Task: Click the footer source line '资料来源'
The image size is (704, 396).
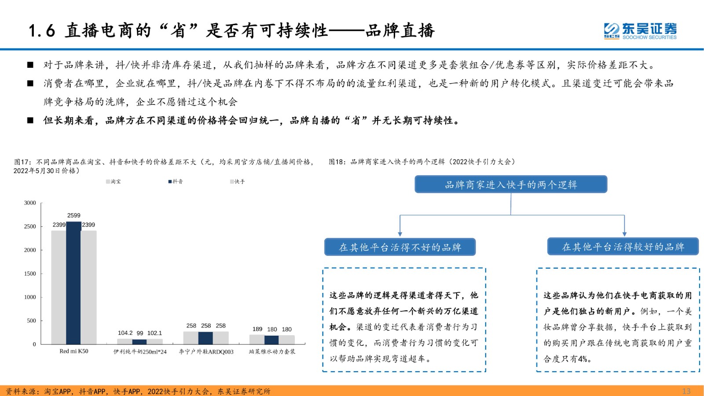Action: point(138,391)
